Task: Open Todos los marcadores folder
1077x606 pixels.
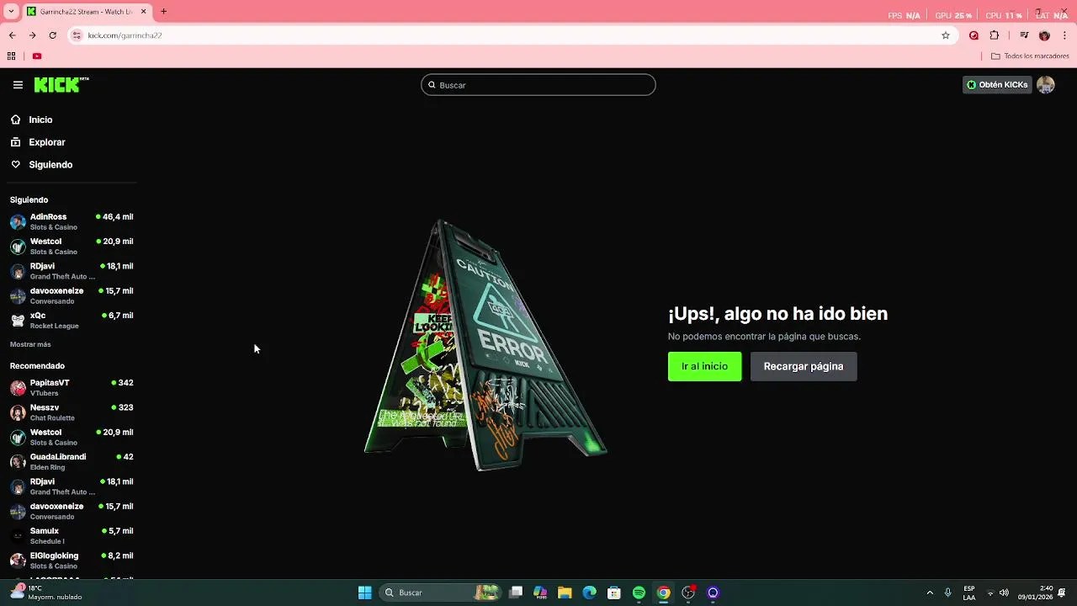Action: click(1030, 56)
